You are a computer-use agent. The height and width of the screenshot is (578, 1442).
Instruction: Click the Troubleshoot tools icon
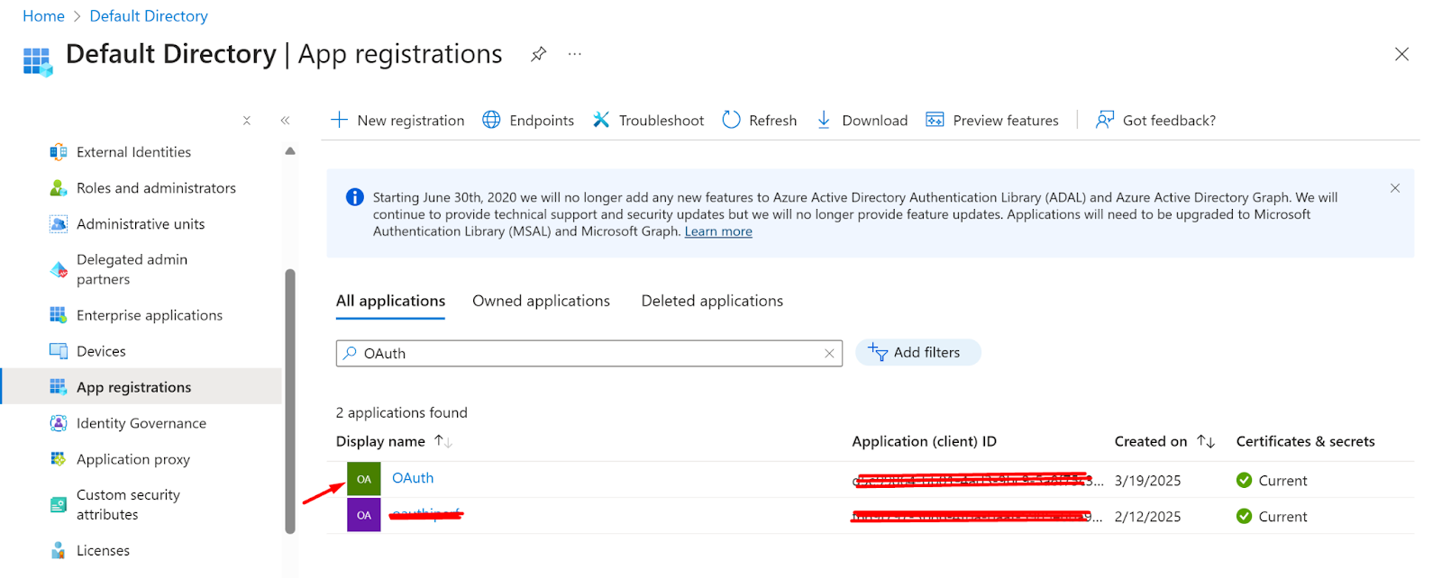pos(601,120)
